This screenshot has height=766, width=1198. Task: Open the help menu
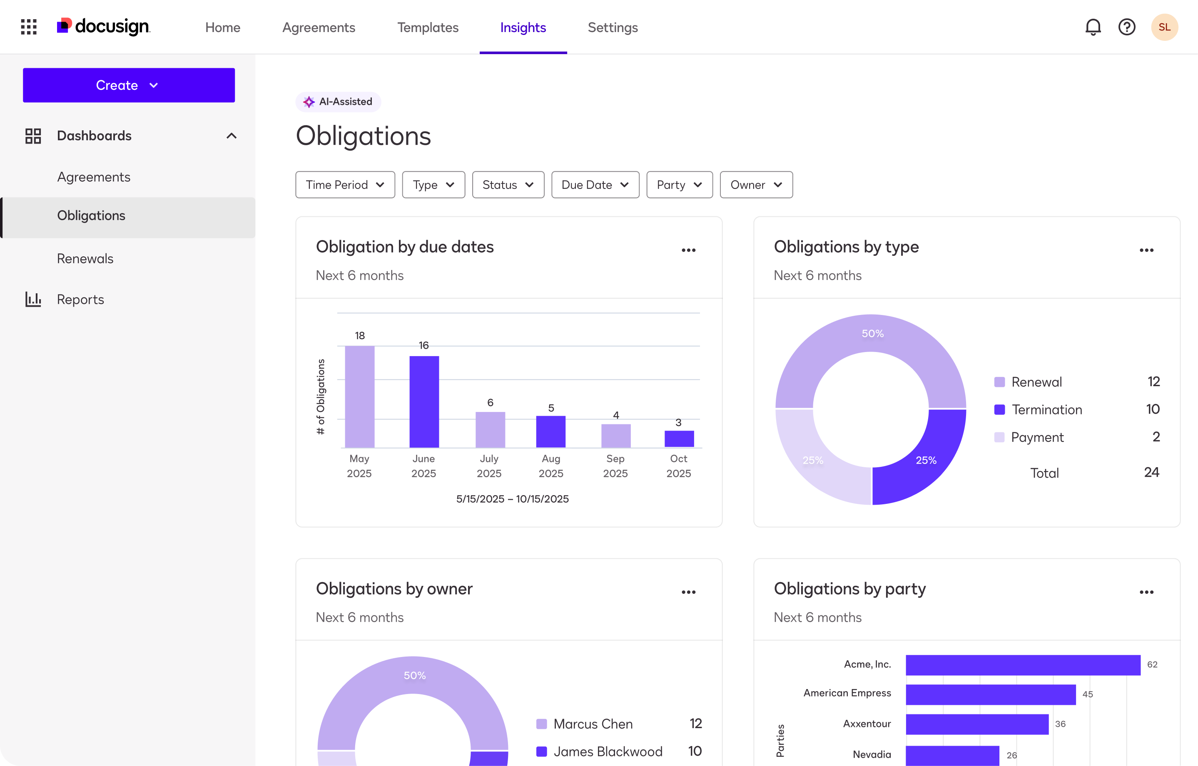coord(1127,27)
